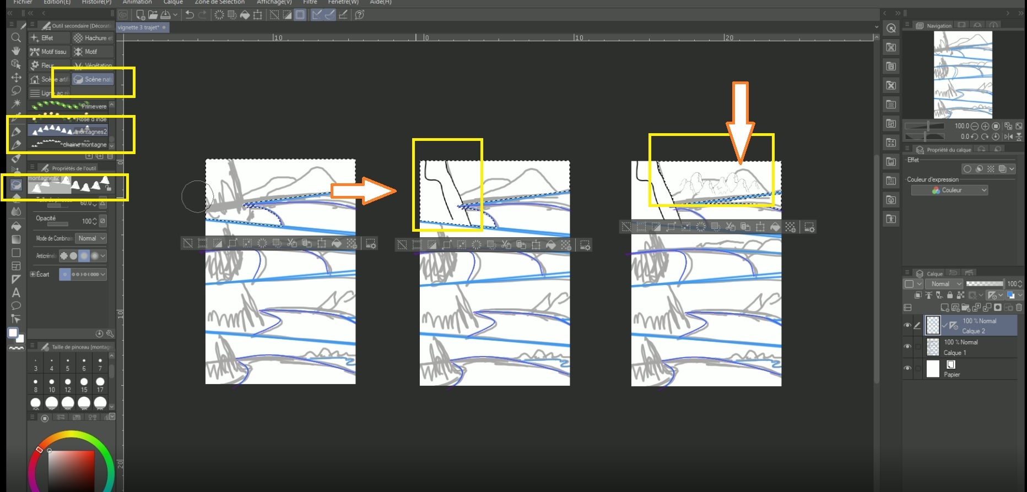Adjust the layer opacity slider in Calque panel

[985, 284]
